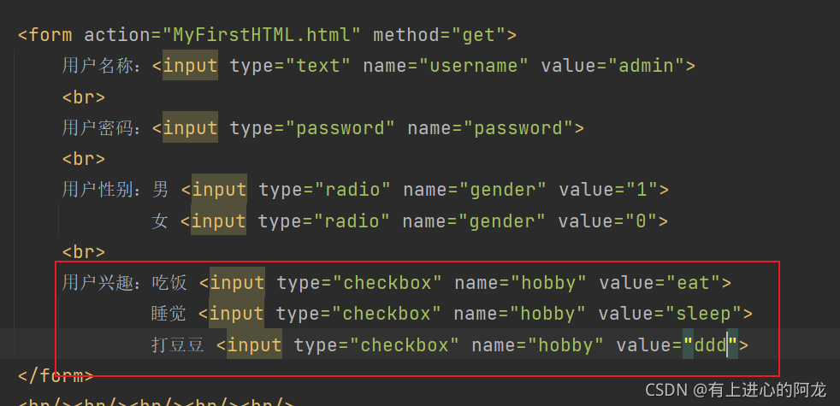Click "hobby" on the 吃饭 checkbox line
This screenshot has height=406, width=840.
click(547, 283)
